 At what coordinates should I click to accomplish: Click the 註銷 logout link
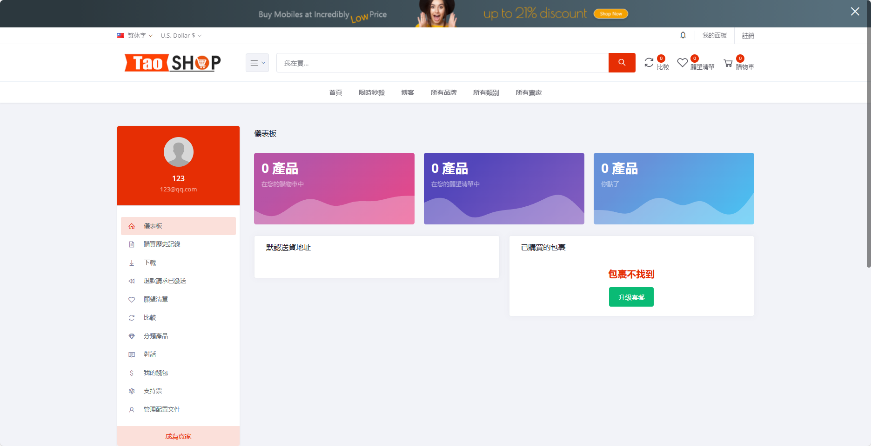(x=748, y=35)
